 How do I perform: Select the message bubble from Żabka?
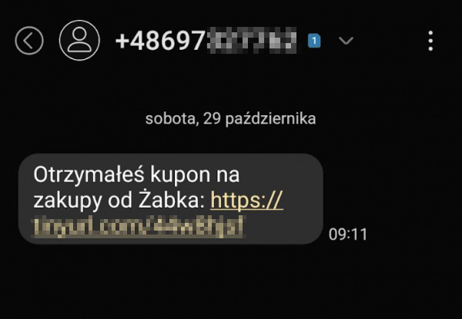[171, 198]
